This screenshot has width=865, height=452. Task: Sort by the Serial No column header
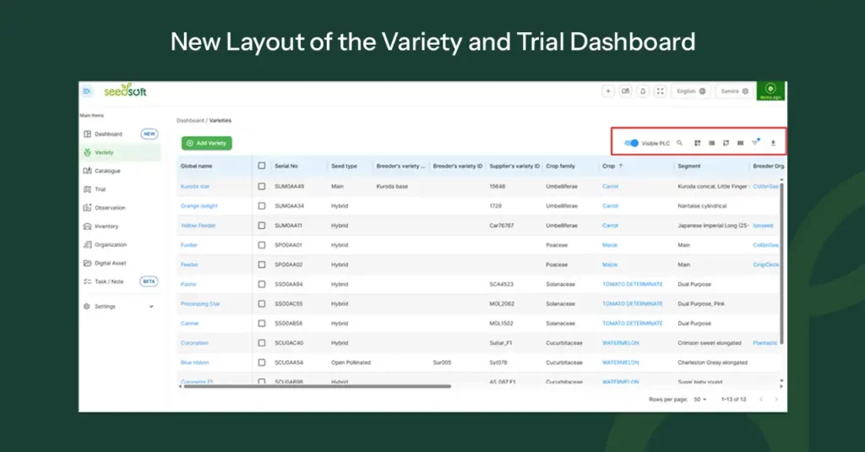(x=286, y=166)
